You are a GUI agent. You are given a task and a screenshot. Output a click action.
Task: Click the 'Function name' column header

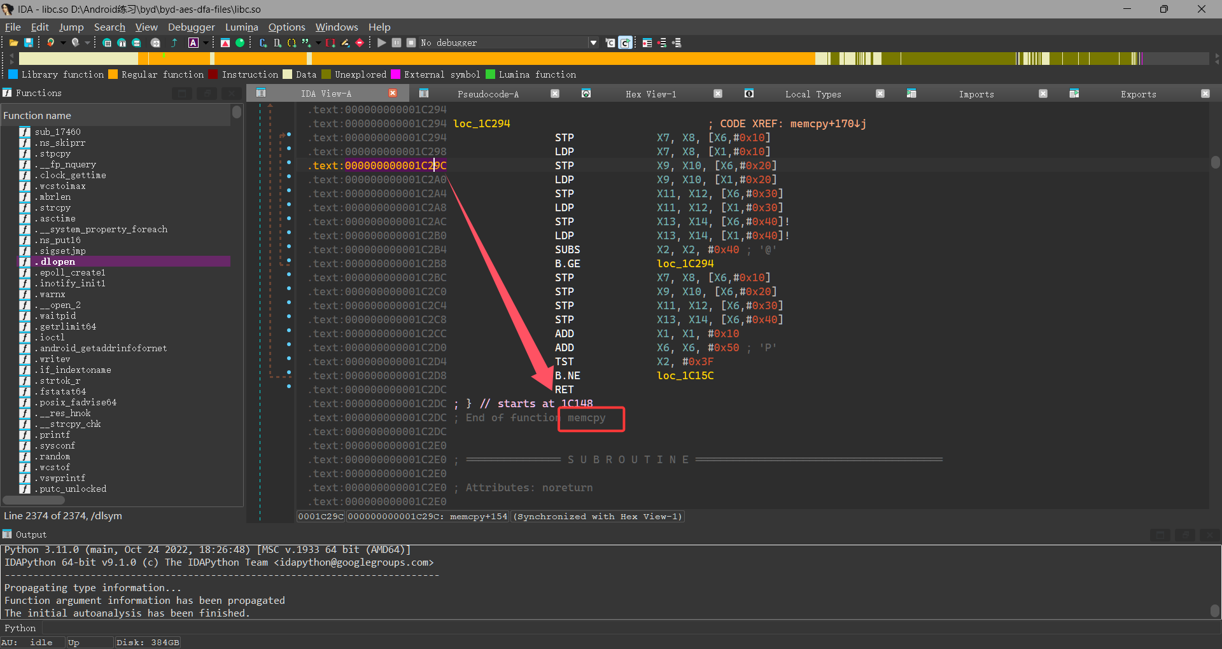[116, 115]
